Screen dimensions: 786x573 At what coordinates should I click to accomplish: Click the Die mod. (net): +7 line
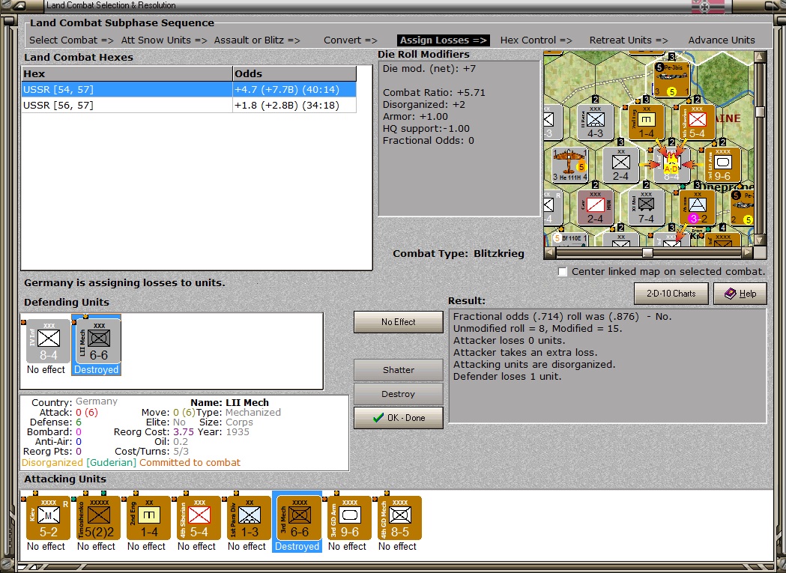(x=429, y=69)
